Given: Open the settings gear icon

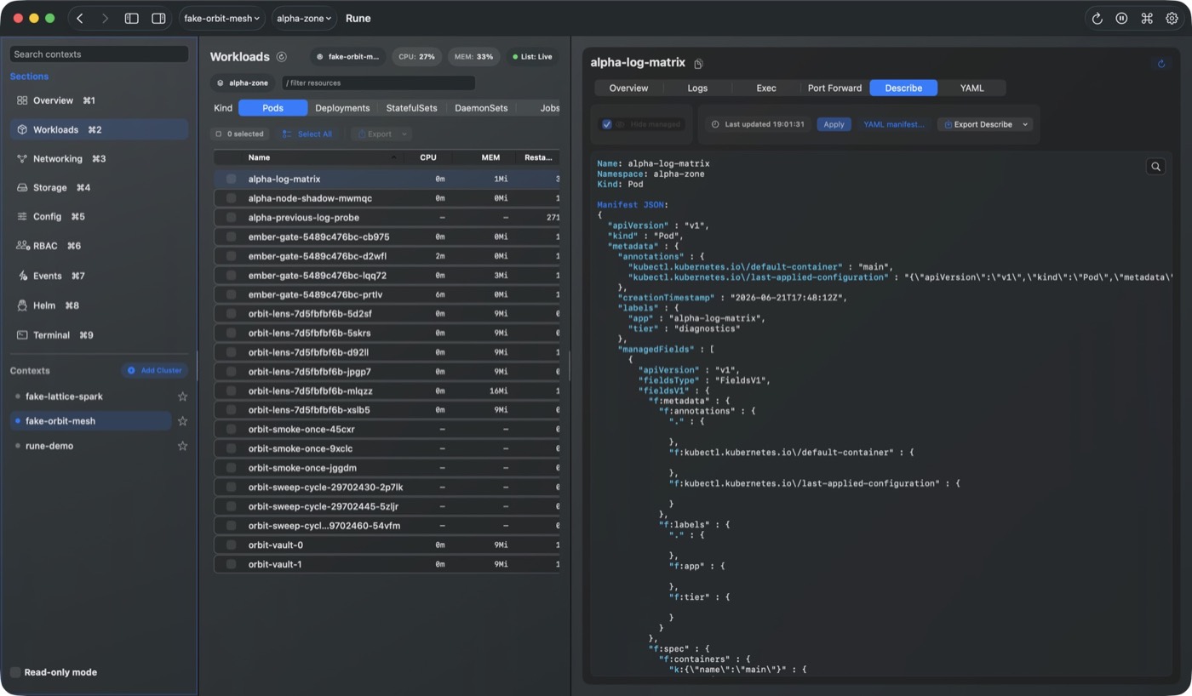Looking at the screenshot, I should click(x=1172, y=18).
